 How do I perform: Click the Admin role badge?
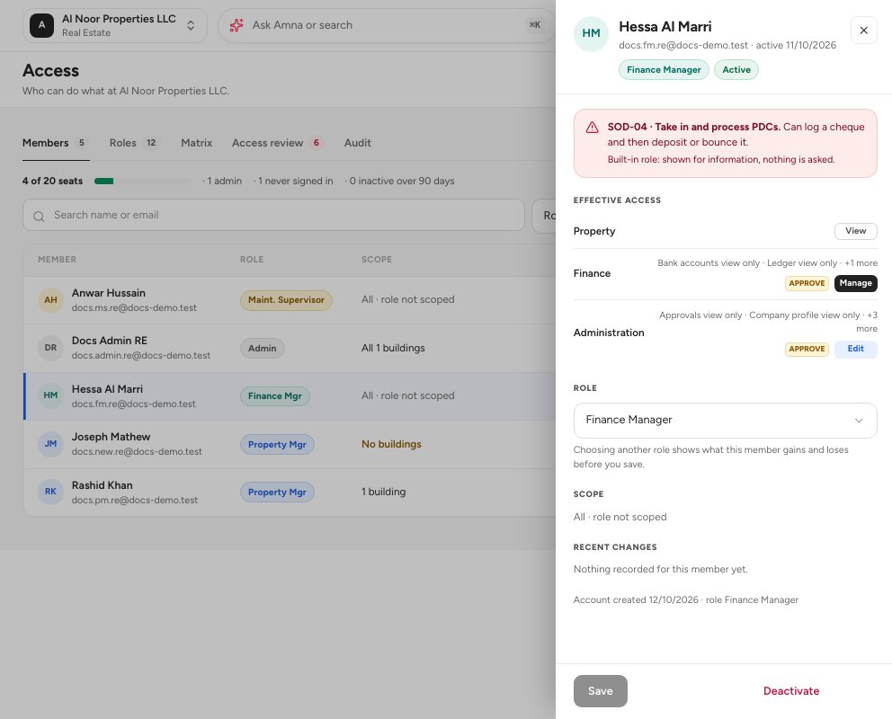coord(263,348)
